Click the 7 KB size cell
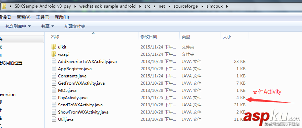This screenshot has width=302, height=128. tap(241, 83)
